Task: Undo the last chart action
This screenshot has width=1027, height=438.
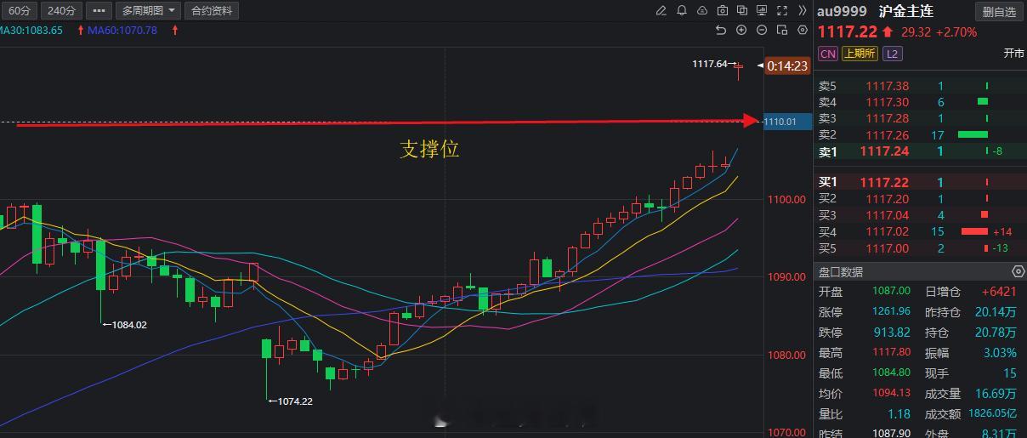Action: click(721, 31)
